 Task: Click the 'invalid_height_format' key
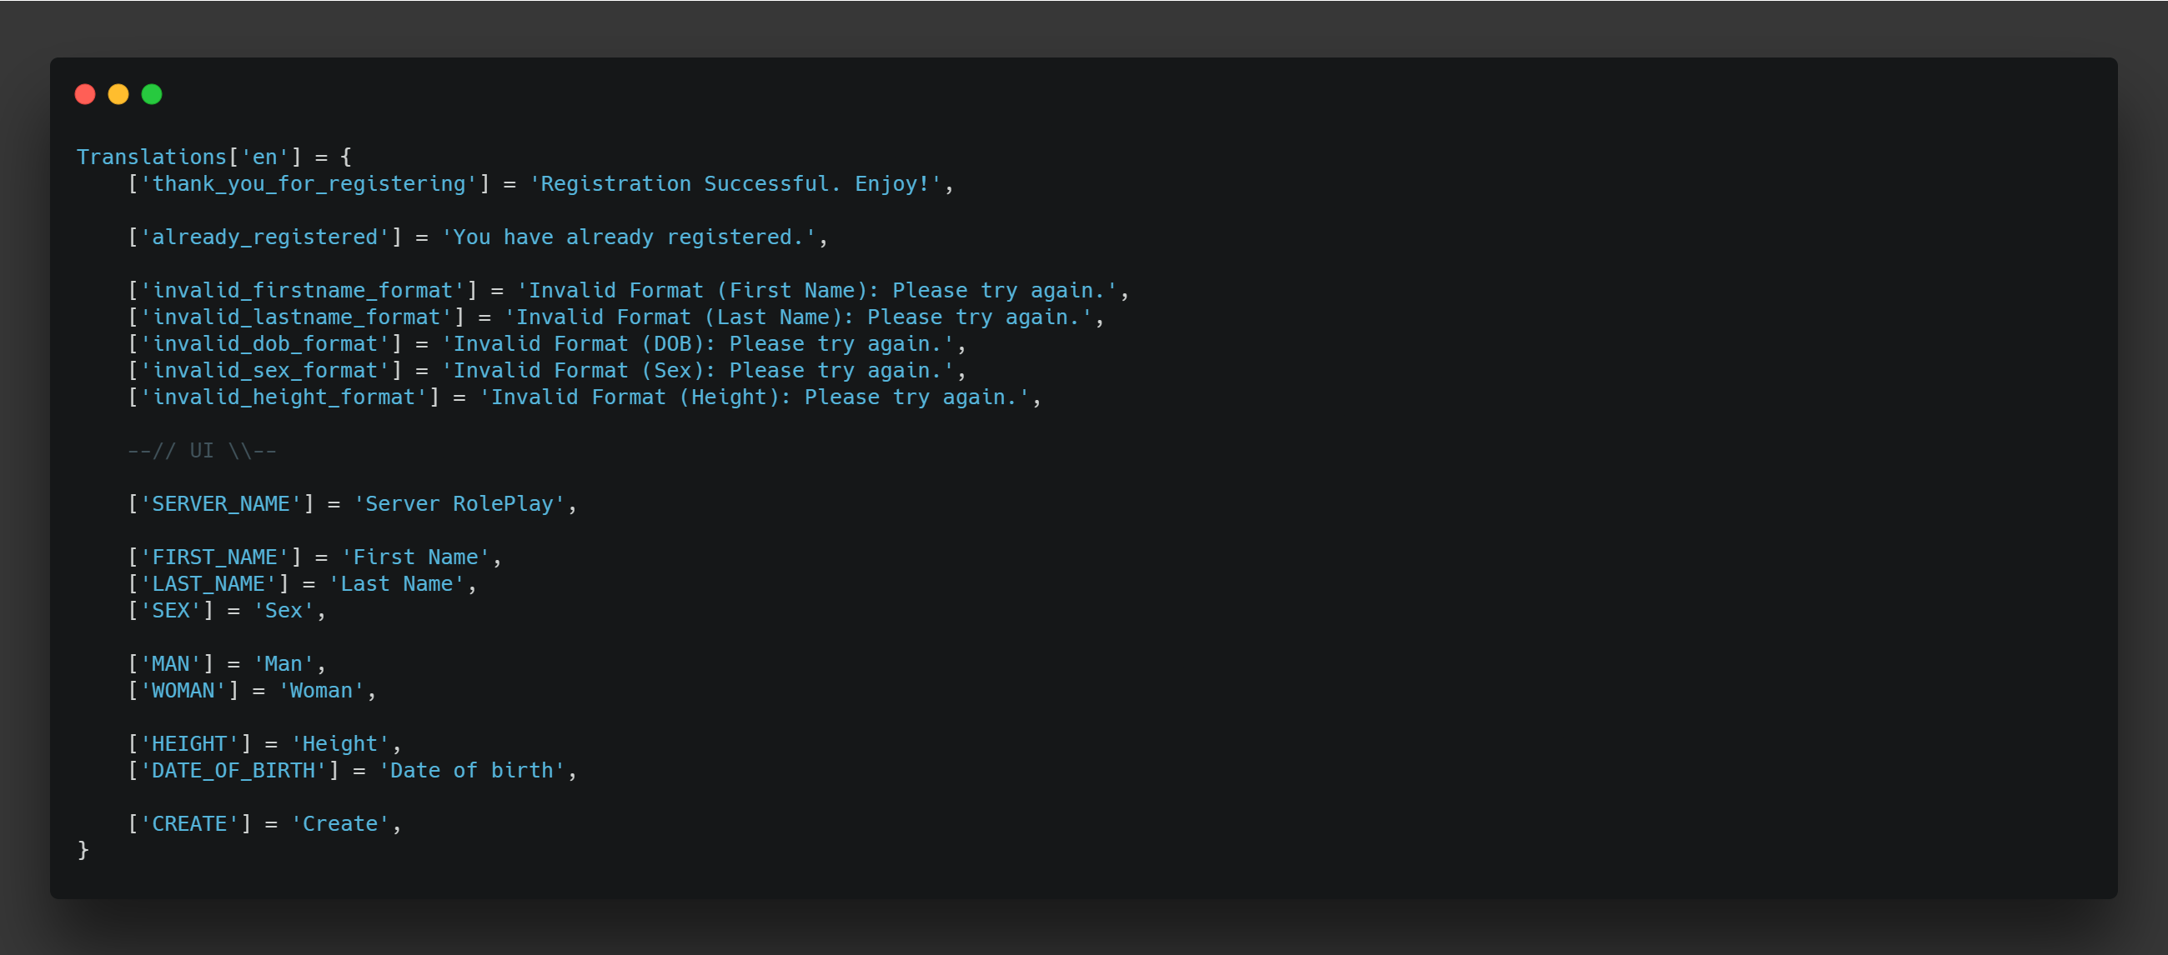pyautogui.click(x=283, y=398)
